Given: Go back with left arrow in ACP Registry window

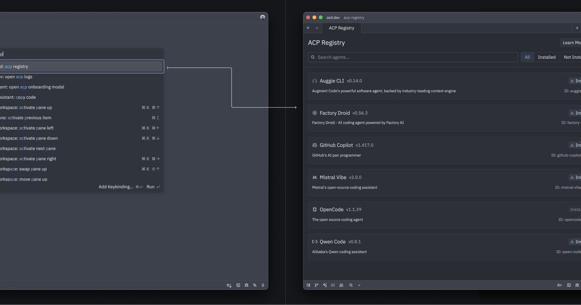Looking at the screenshot, I should tap(308, 28).
